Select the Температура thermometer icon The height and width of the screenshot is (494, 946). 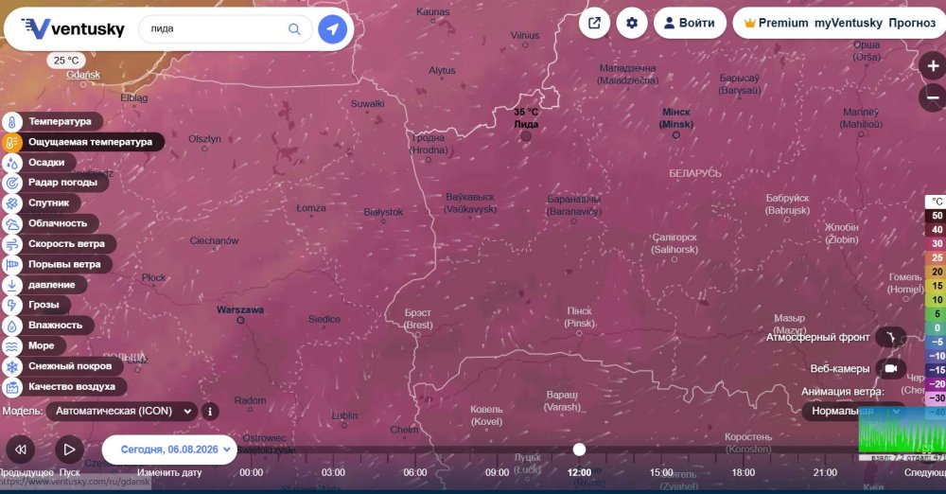pyautogui.click(x=12, y=122)
